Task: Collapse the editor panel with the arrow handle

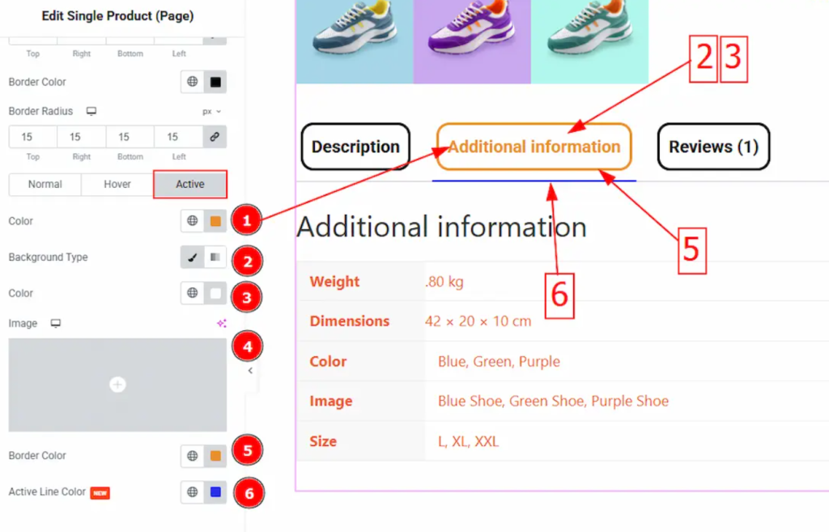Action: tap(250, 370)
